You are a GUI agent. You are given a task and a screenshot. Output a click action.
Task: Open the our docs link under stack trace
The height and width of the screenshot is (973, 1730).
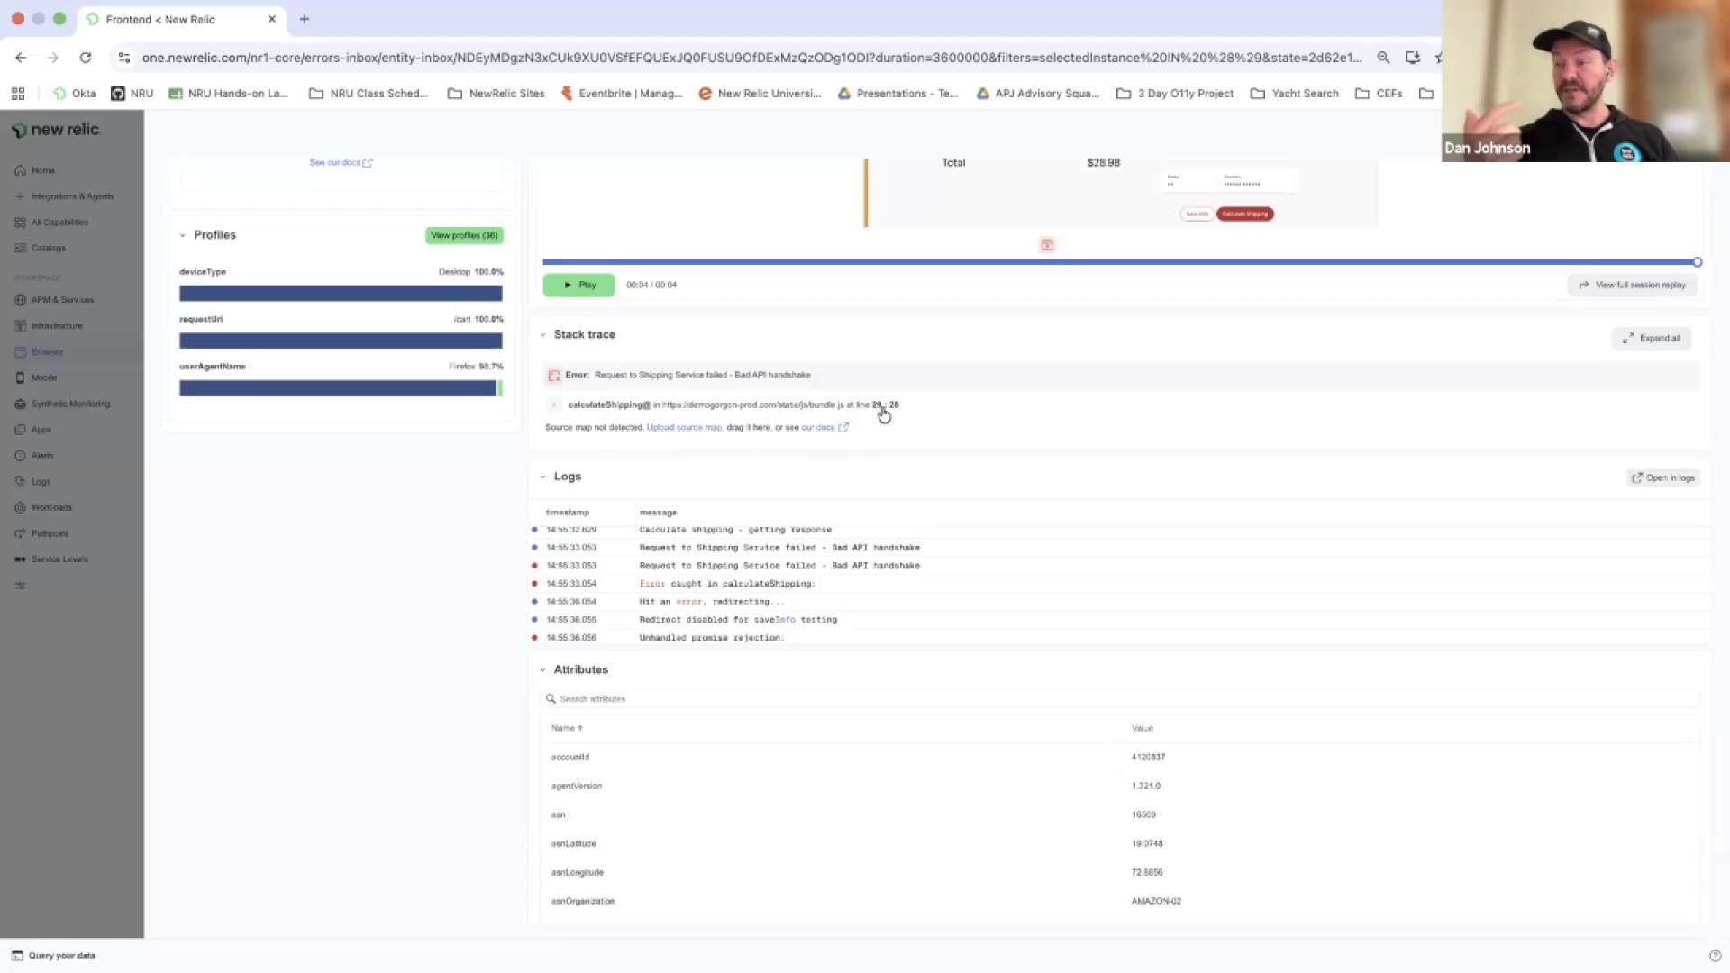point(824,428)
